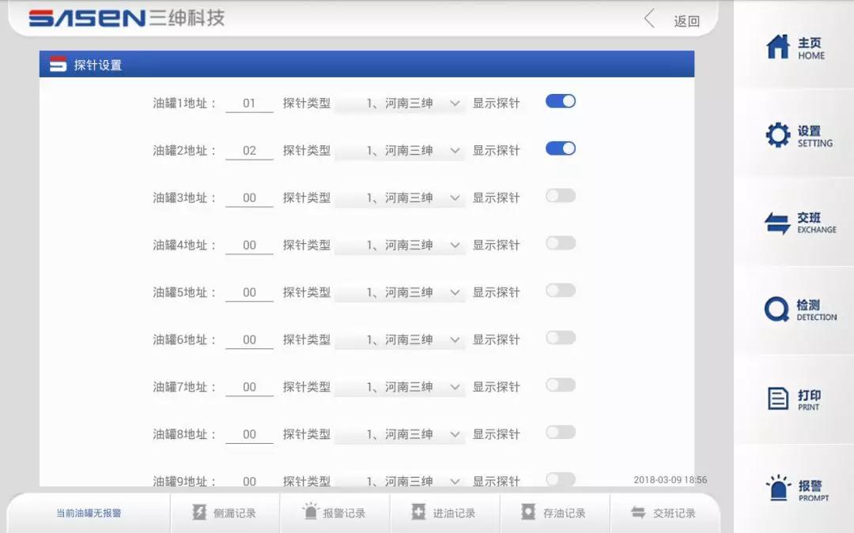The image size is (854, 533).
Task: Open the SETTING gear icon
Action: pyautogui.click(x=778, y=135)
